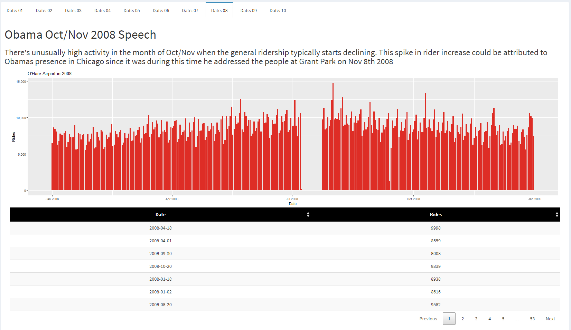Screen dimensions: 571x330
Task: Jump to last page 53
Action: pos(532,319)
